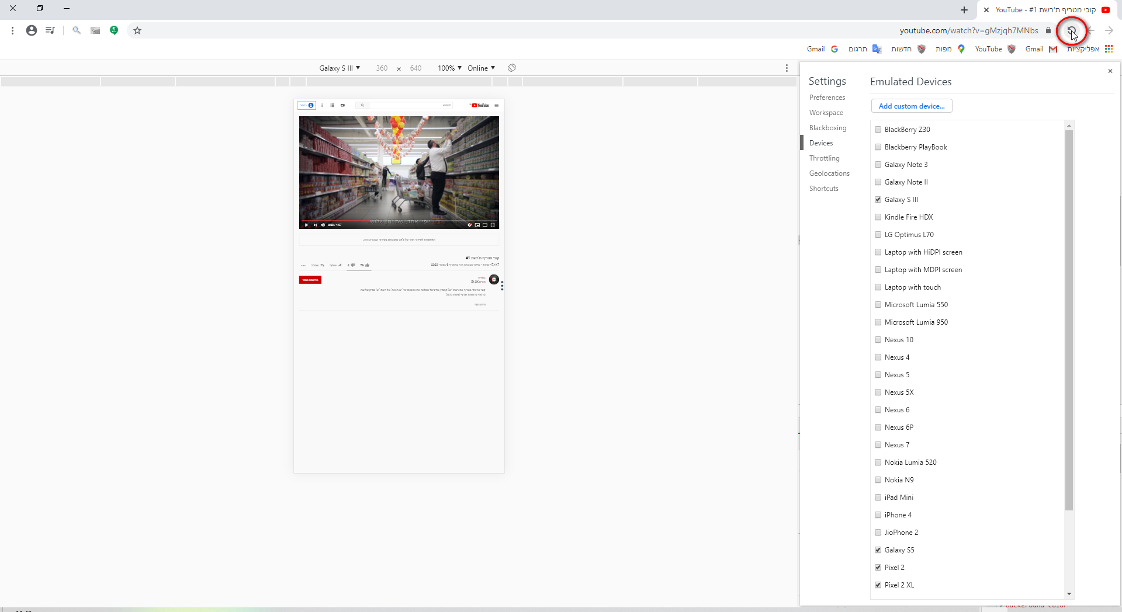The image size is (1122, 612).
Task: Open the תרגום translate bookmark
Action: tap(865, 49)
